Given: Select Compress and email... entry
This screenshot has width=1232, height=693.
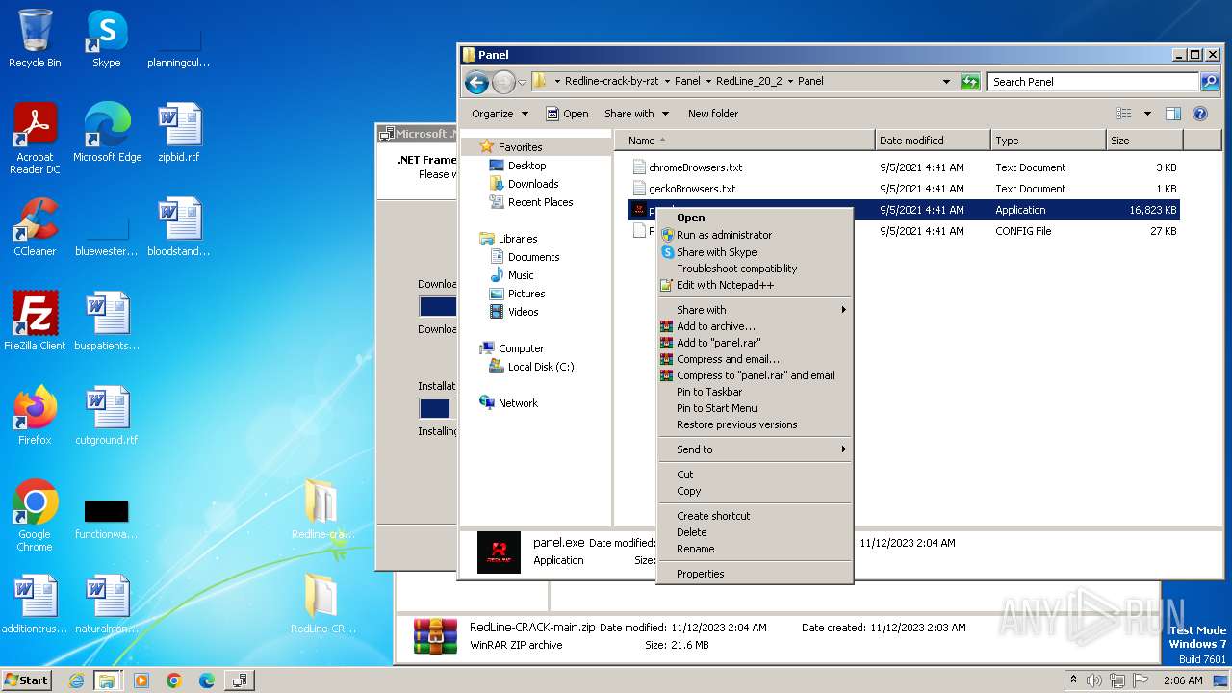Looking at the screenshot, I should click(x=754, y=359).
